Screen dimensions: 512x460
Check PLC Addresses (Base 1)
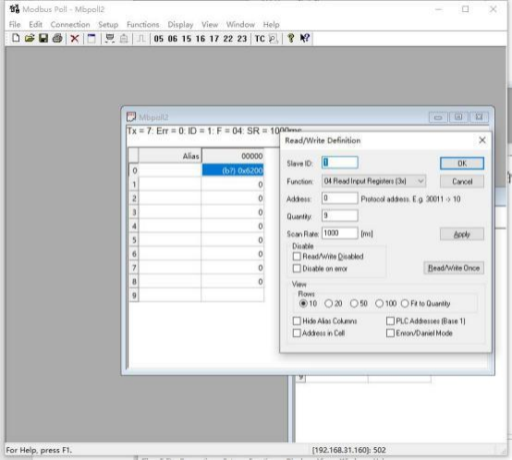tap(390, 321)
